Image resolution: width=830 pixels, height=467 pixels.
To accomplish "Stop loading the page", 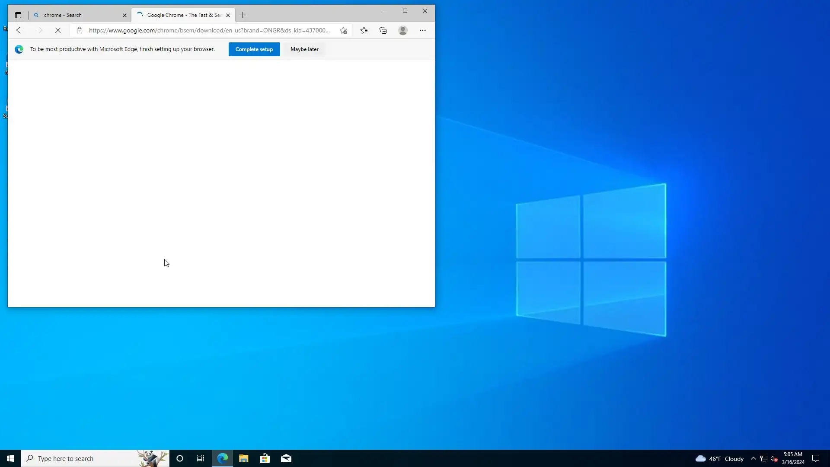I will click(x=57, y=30).
